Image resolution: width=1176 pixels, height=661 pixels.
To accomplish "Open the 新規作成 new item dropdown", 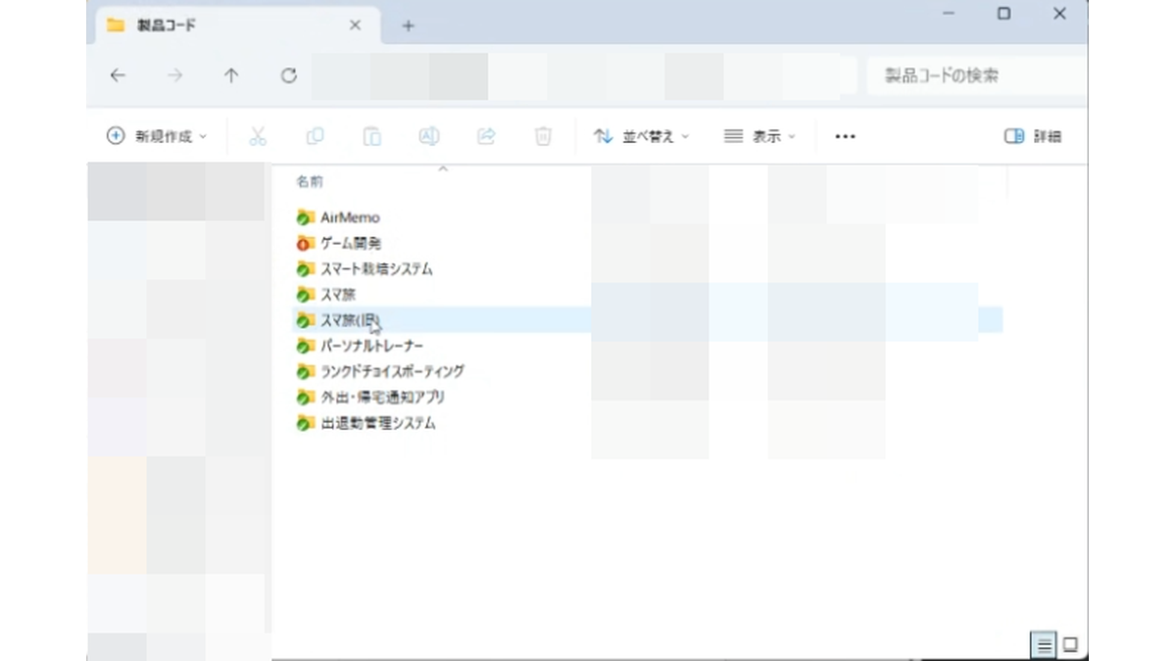I will coord(157,137).
